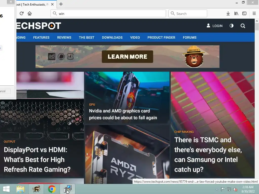Click the Cancel button in left dialog
The image size is (259, 194).
5,91
